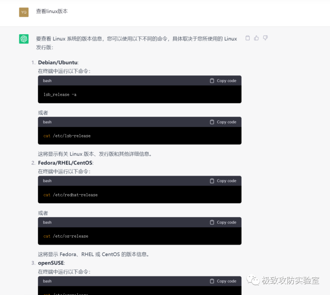The width and height of the screenshot is (330, 295).
Task: Click the clipboard icon on the openSUSE code block
Action: [212, 281]
